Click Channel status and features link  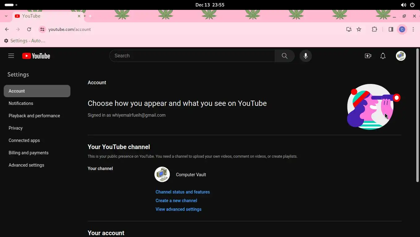point(183,192)
